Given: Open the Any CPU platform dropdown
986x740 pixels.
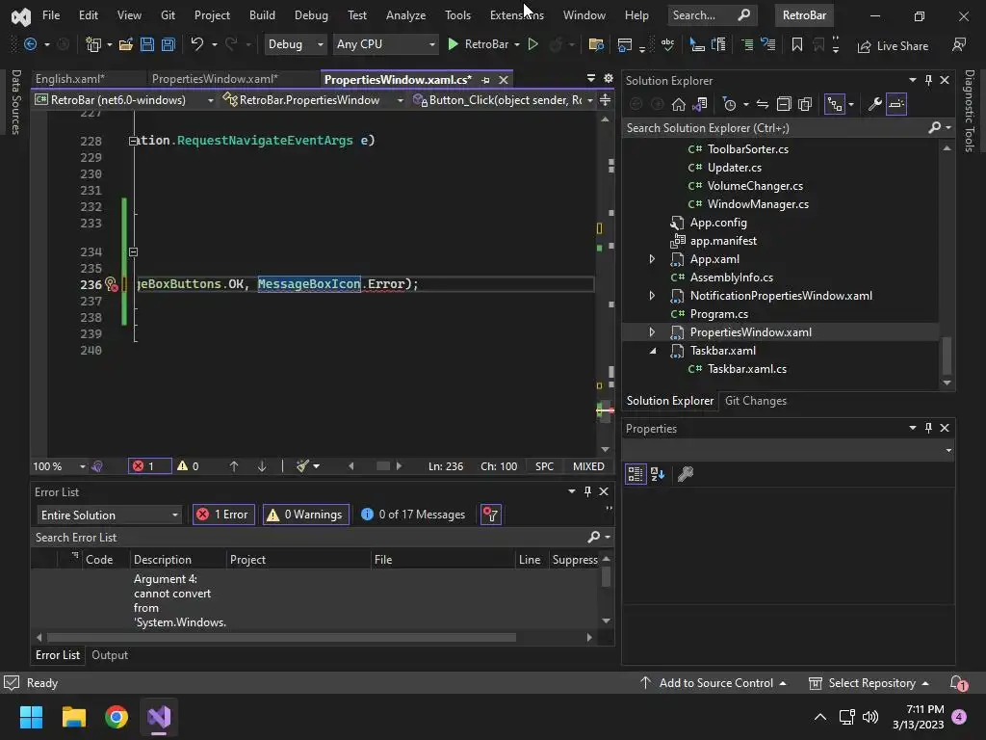Looking at the screenshot, I should [385, 44].
